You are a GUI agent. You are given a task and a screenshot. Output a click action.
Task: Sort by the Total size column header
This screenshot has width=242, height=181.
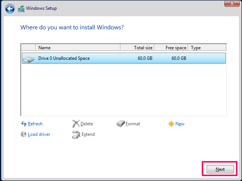(x=137, y=47)
